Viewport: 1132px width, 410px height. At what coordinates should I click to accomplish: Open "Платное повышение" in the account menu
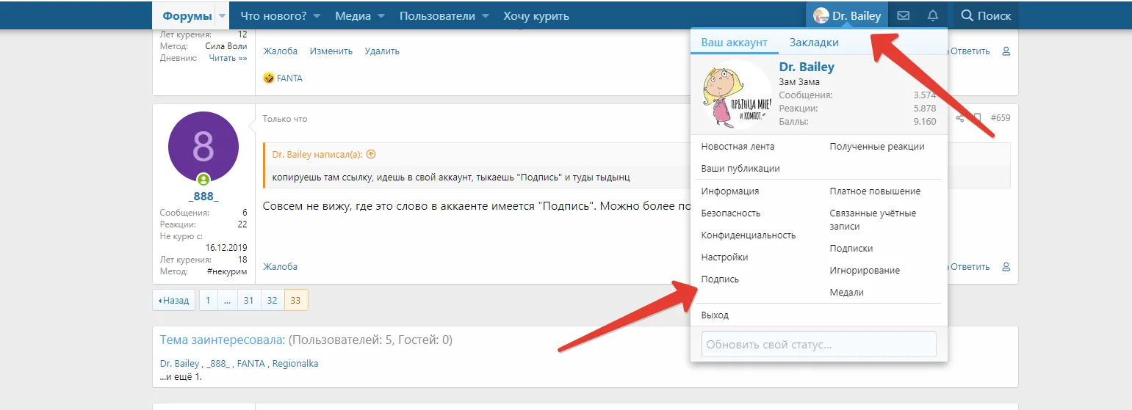pos(875,191)
